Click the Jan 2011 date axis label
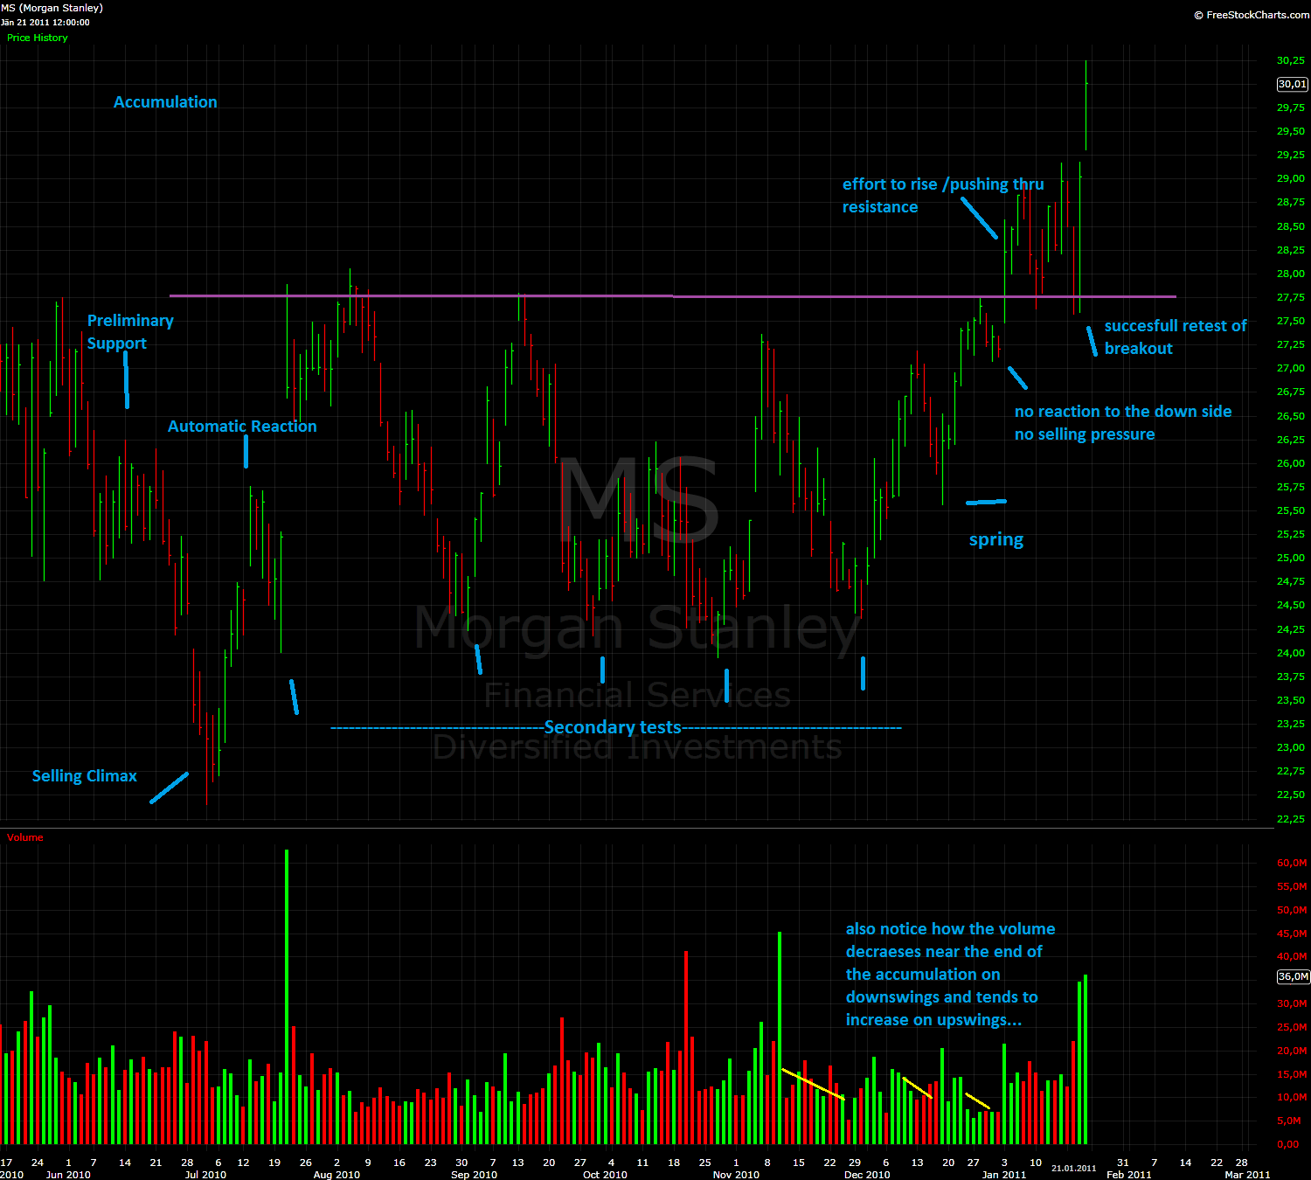The height and width of the screenshot is (1180, 1311). (x=1004, y=1175)
